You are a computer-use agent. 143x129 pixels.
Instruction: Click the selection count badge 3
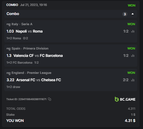coord(125,14)
